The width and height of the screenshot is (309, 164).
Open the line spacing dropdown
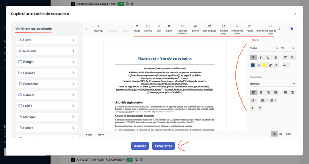point(254,100)
